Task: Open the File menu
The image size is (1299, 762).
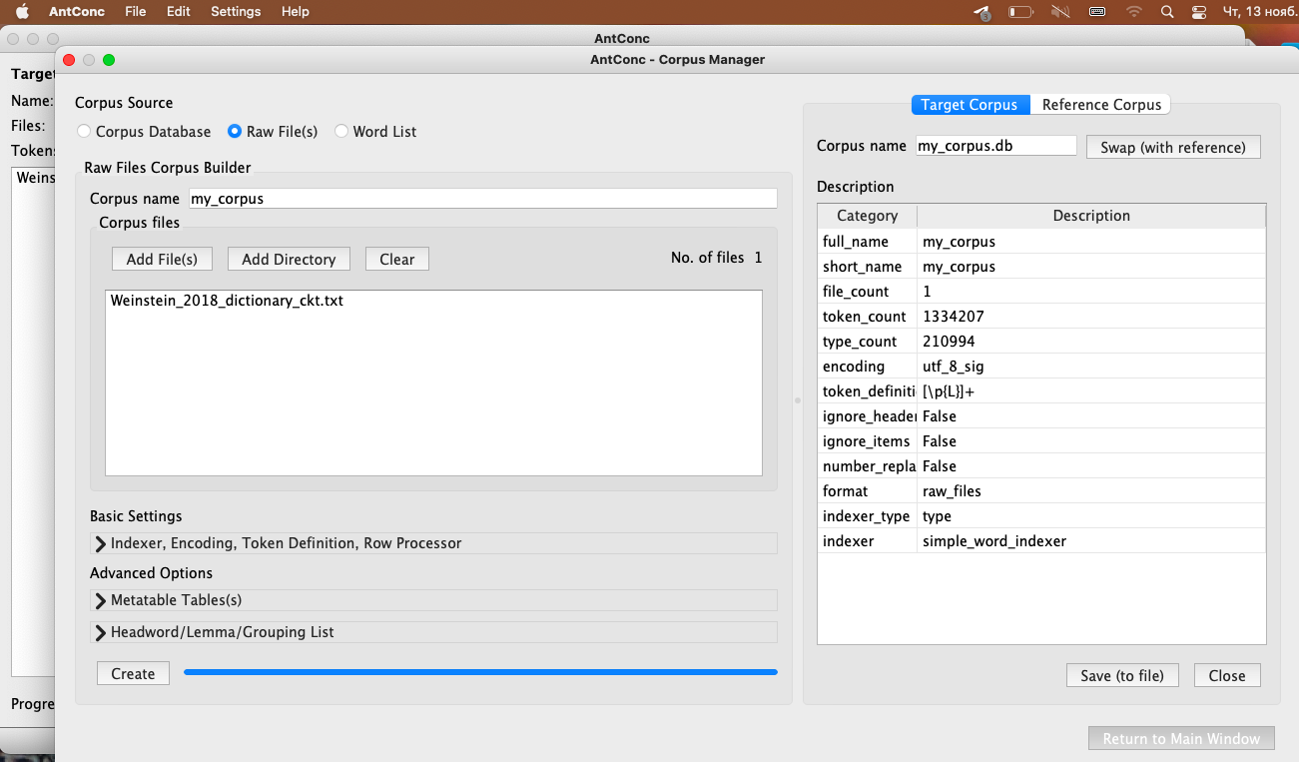Action: coord(136,12)
